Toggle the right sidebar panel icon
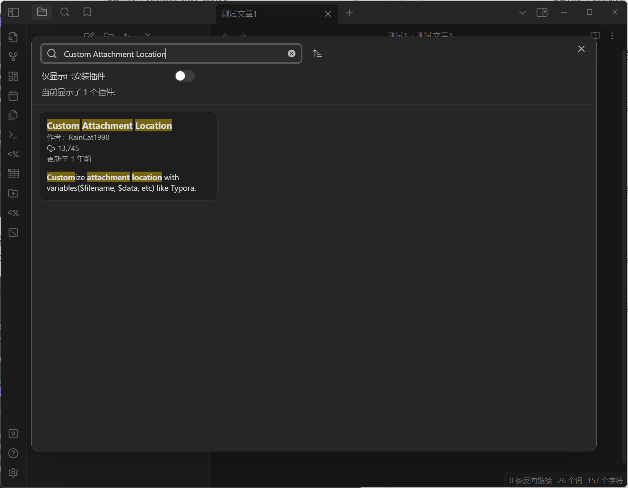Image resolution: width=628 pixels, height=488 pixels. [x=542, y=12]
